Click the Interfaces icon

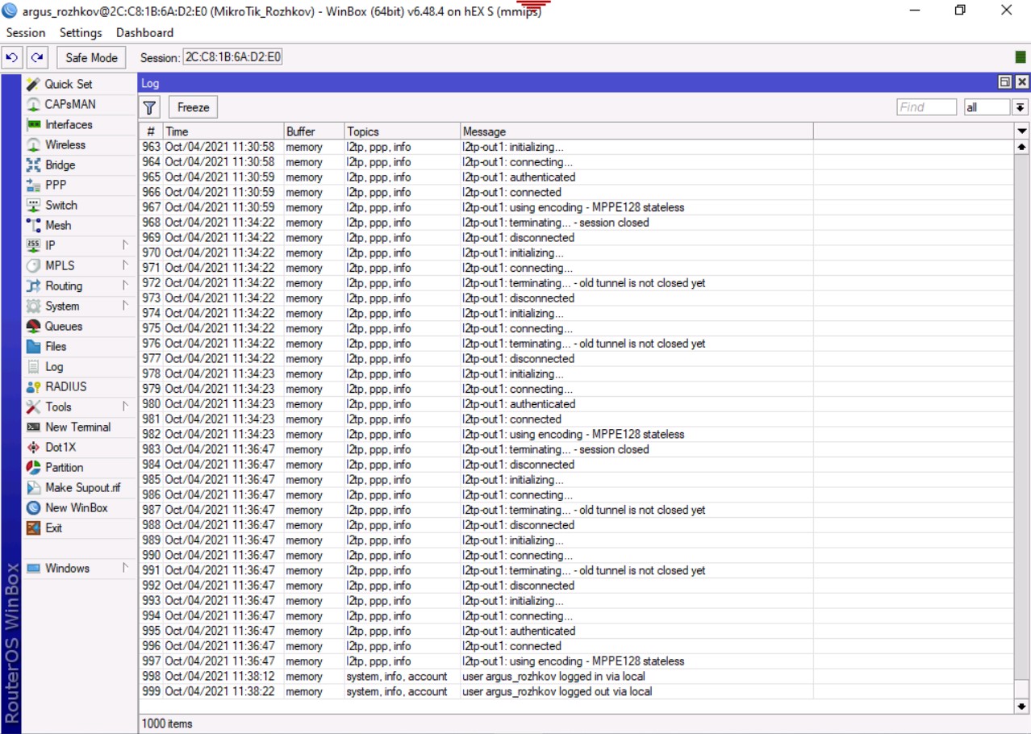point(33,124)
